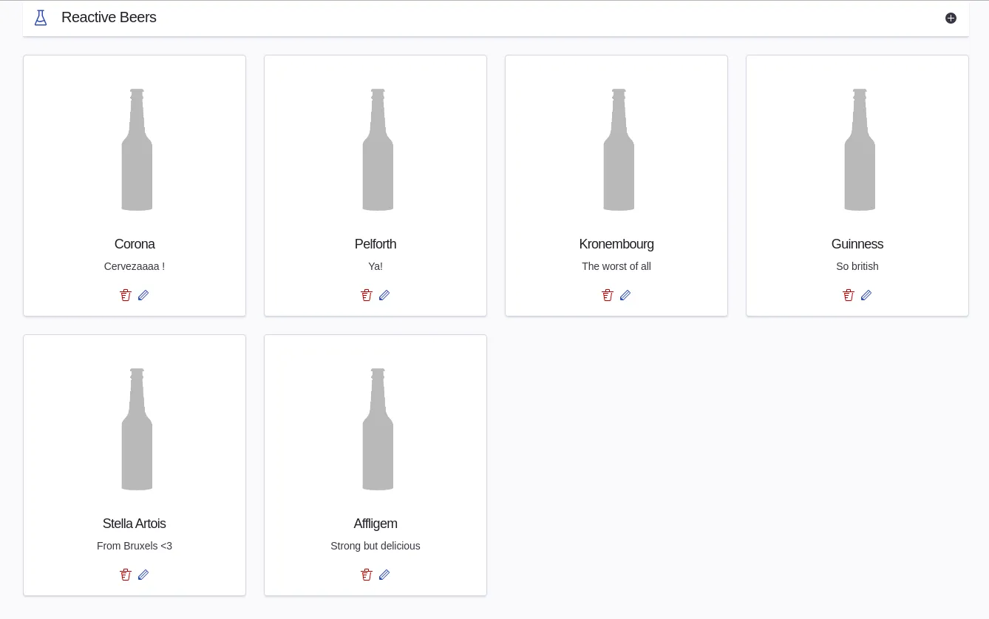Click the Affligem bottle thumbnail

(378, 430)
